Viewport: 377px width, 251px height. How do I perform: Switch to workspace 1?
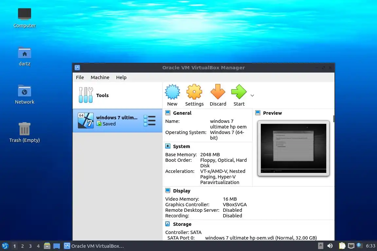(15, 246)
